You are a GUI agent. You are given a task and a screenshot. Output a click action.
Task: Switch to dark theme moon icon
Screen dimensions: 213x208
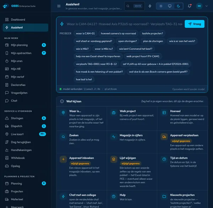(x=178, y=6)
